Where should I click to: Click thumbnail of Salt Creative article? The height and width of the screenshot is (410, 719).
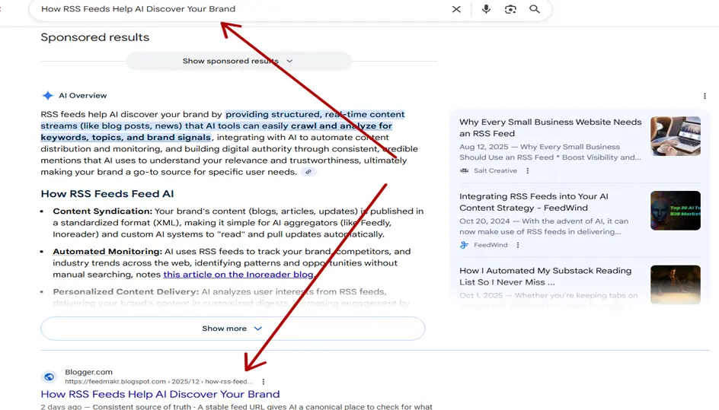pos(675,136)
